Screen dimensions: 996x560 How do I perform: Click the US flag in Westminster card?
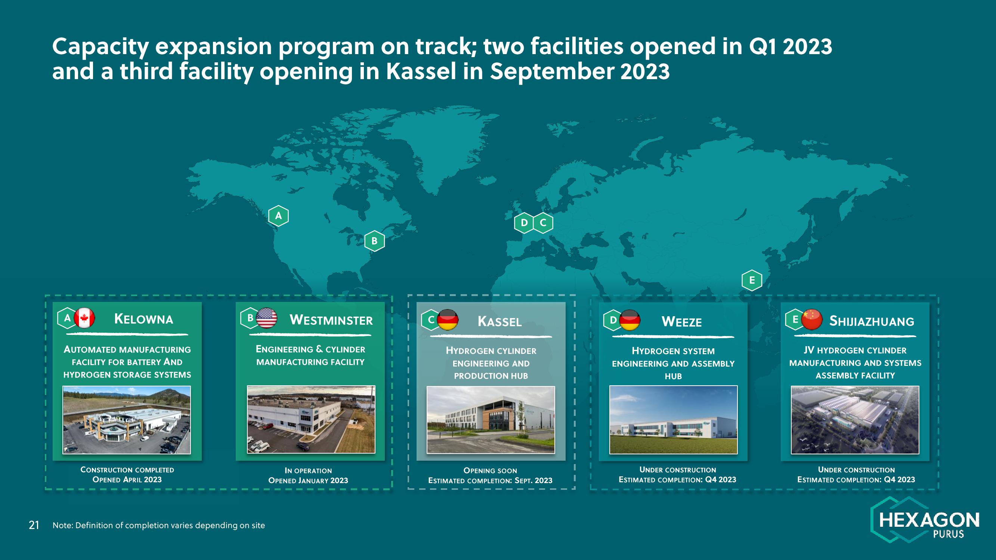(267, 318)
